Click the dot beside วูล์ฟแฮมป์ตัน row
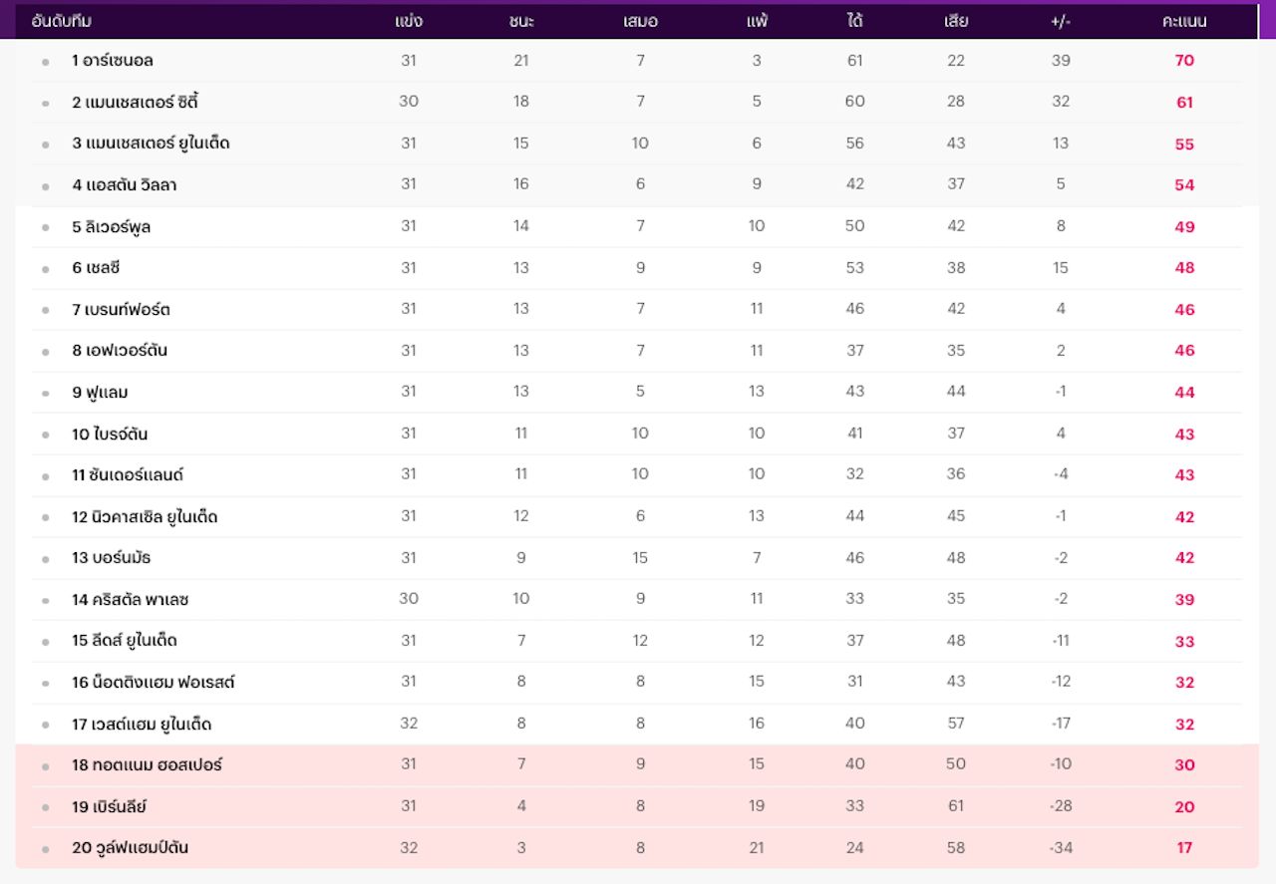 pyautogui.click(x=45, y=849)
